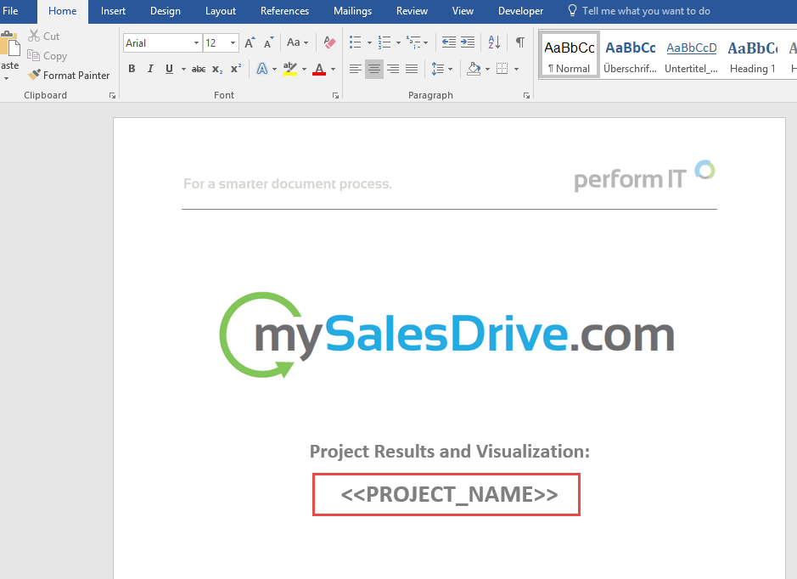This screenshot has width=797, height=579.
Task: Open the Change Case dropdown
Action: (x=297, y=42)
